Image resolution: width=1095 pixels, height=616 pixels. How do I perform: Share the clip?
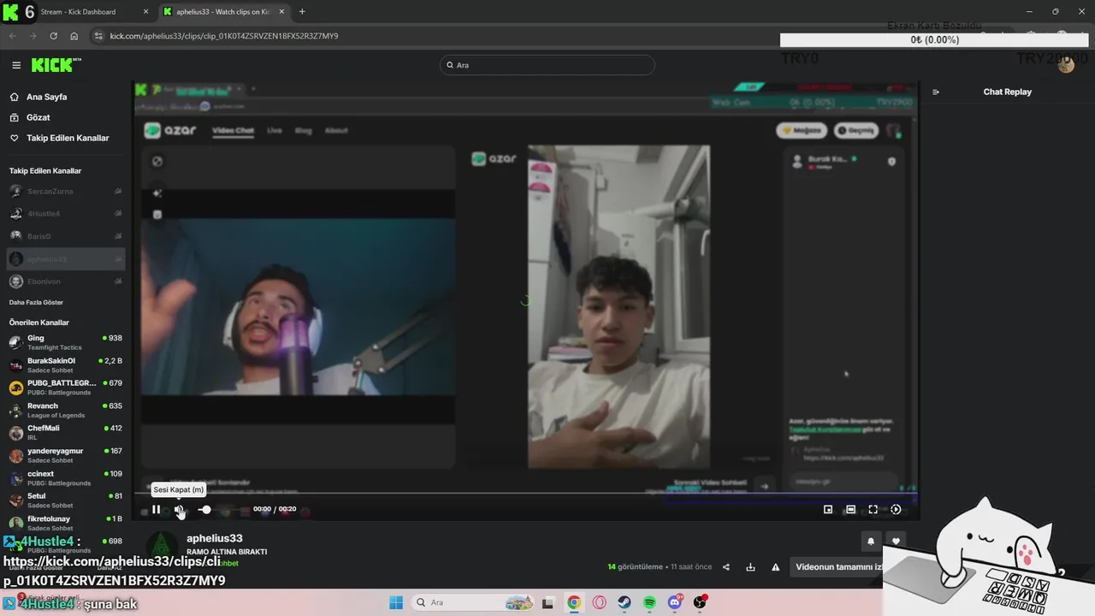[x=726, y=566]
